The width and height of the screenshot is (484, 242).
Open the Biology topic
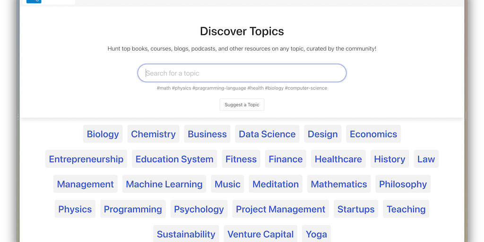(103, 134)
